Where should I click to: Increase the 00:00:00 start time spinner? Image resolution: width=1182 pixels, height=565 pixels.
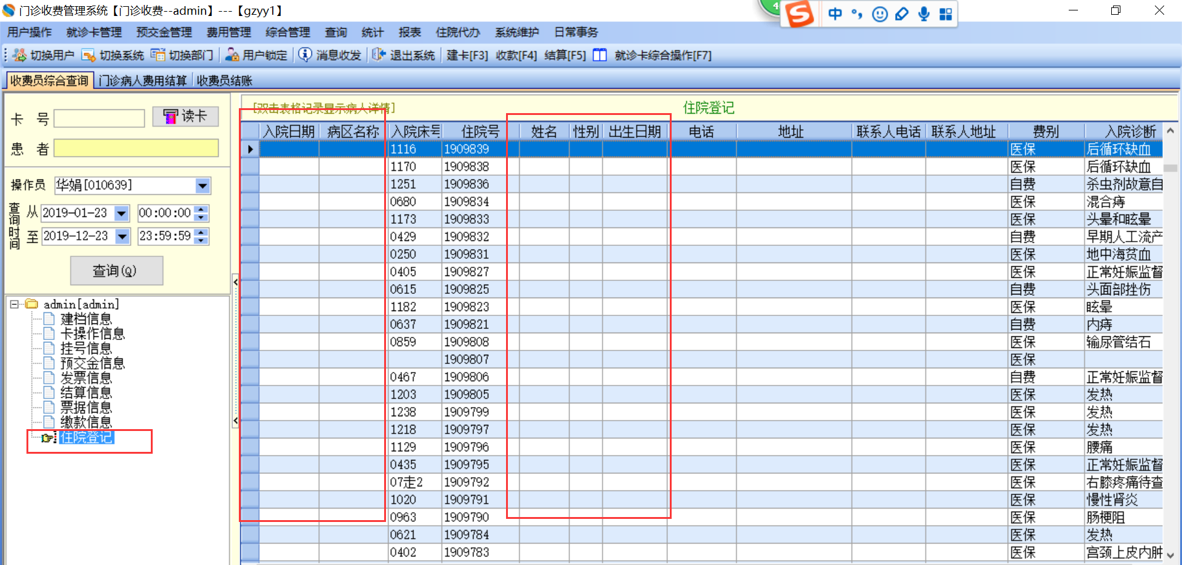point(201,210)
